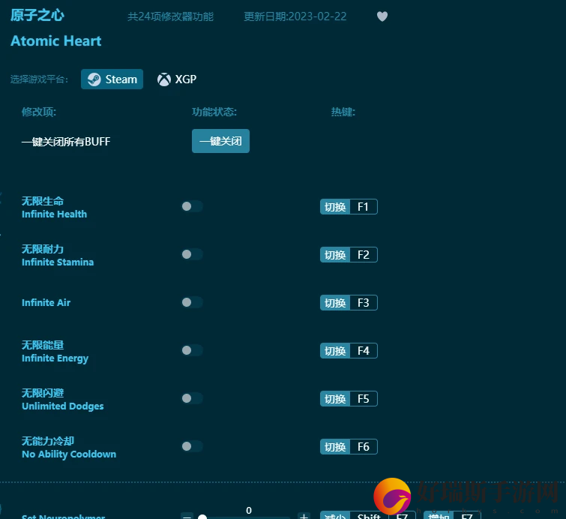Click the 功能状态 column header

click(x=214, y=112)
